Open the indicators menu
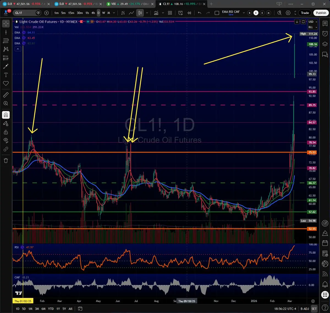This screenshot has height=313, width=330. [156, 13]
